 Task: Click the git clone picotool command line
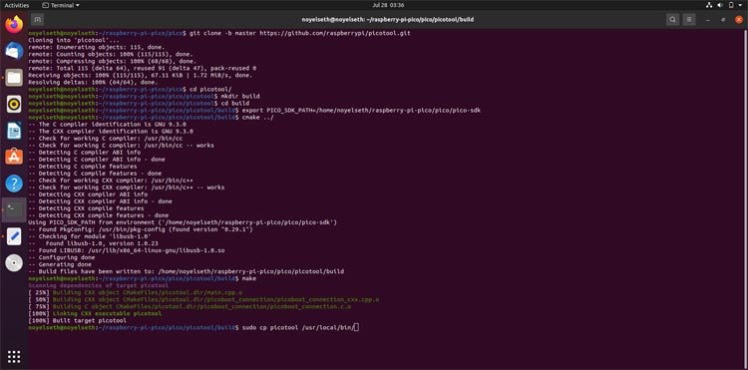click(219, 33)
